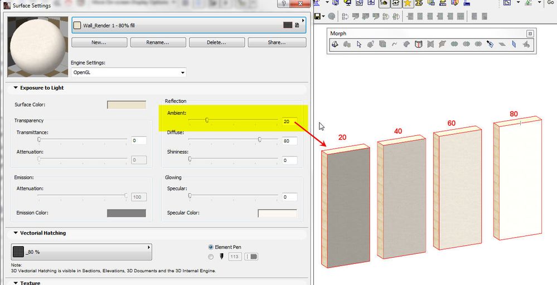557x285 pixels.
Task: Select the custom pen radio button
Action: click(211, 257)
